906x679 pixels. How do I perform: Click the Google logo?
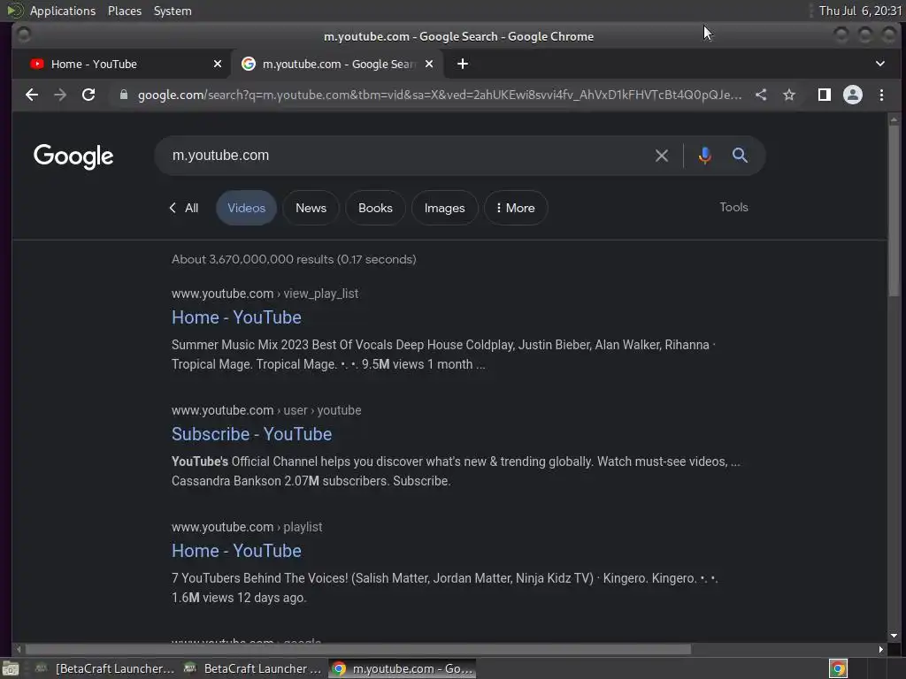point(73,156)
